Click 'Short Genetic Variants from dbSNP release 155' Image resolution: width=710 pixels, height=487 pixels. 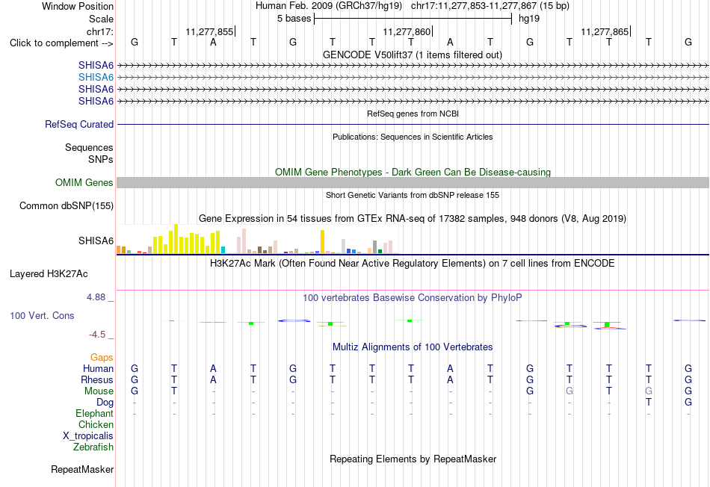coord(413,196)
